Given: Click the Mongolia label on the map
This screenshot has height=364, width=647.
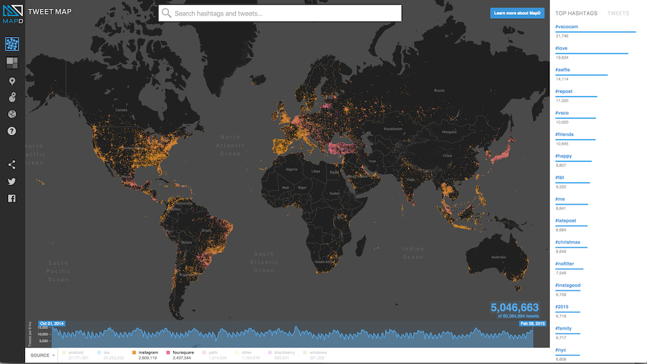Looking at the screenshot, I should (x=450, y=132).
